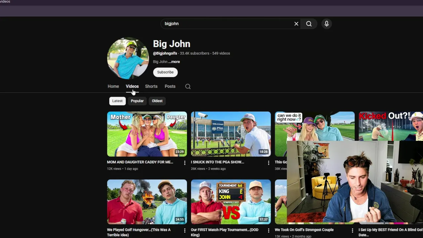Click the 549 videos count
The width and height of the screenshot is (423, 238).
coord(221,53)
